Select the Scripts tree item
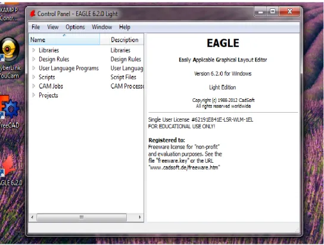This screenshot has height=245, width=324. (x=47, y=77)
